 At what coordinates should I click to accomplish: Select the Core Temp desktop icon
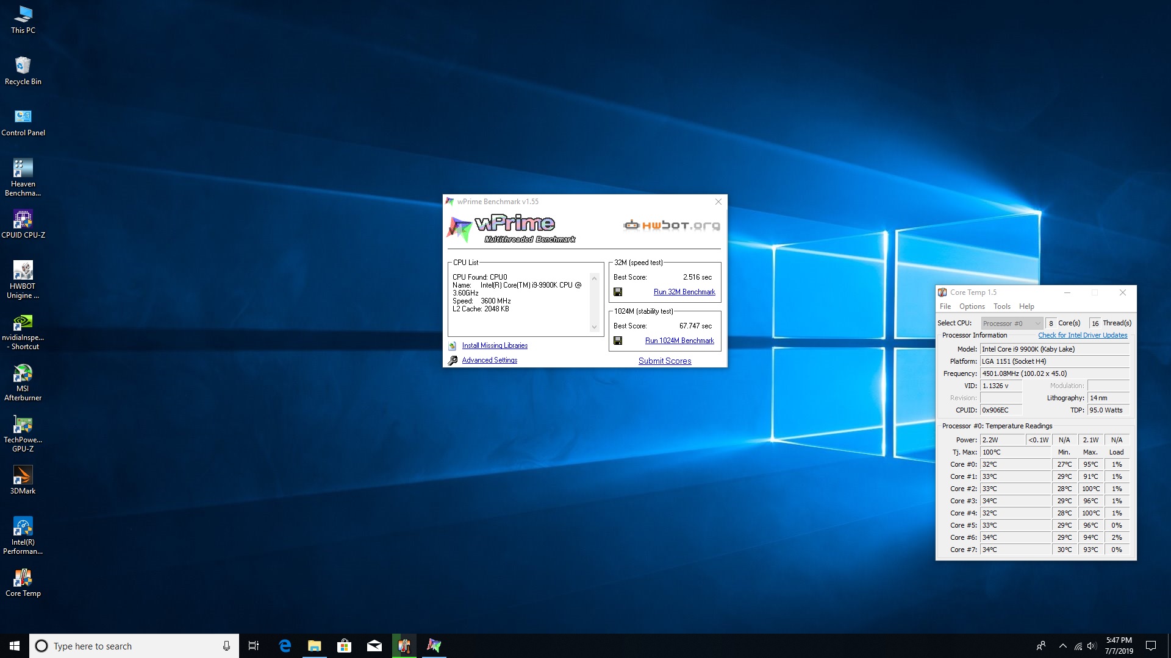[x=23, y=582]
